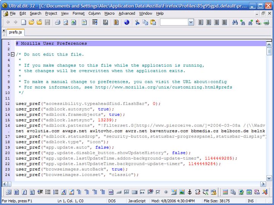Insert HTML checkbox form element icon
Screen dimensions: 274x205
tap(158, 192)
